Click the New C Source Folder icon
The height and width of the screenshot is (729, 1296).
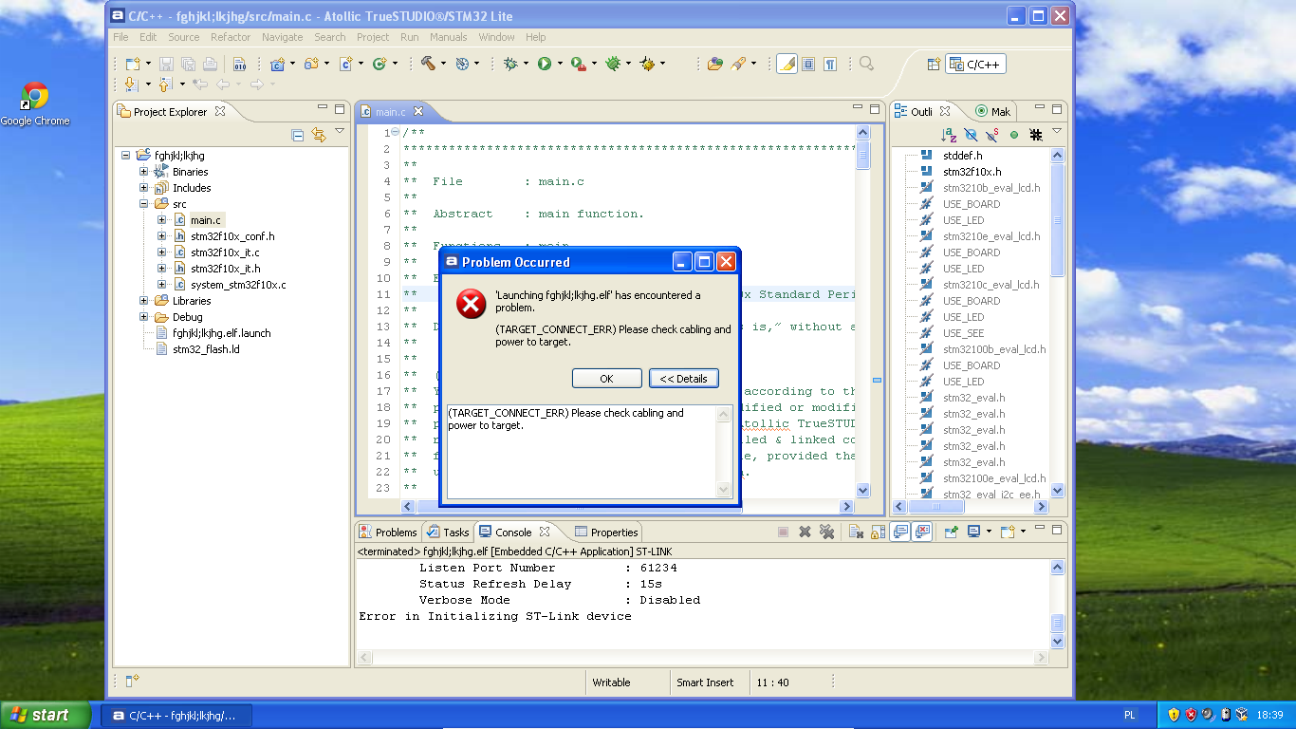[310, 64]
